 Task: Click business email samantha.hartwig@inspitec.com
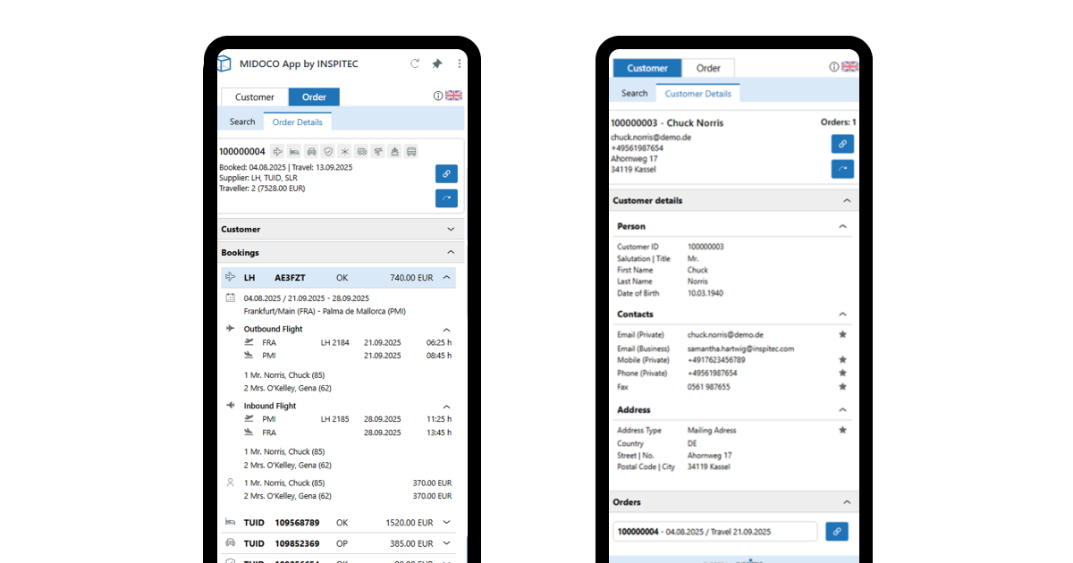(x=740, y=349)
